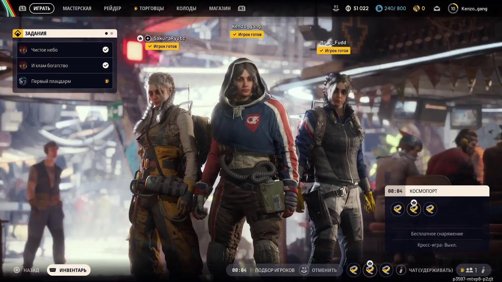
Task: Select the SakuraRyutc player name
Action: click(169, 38)
